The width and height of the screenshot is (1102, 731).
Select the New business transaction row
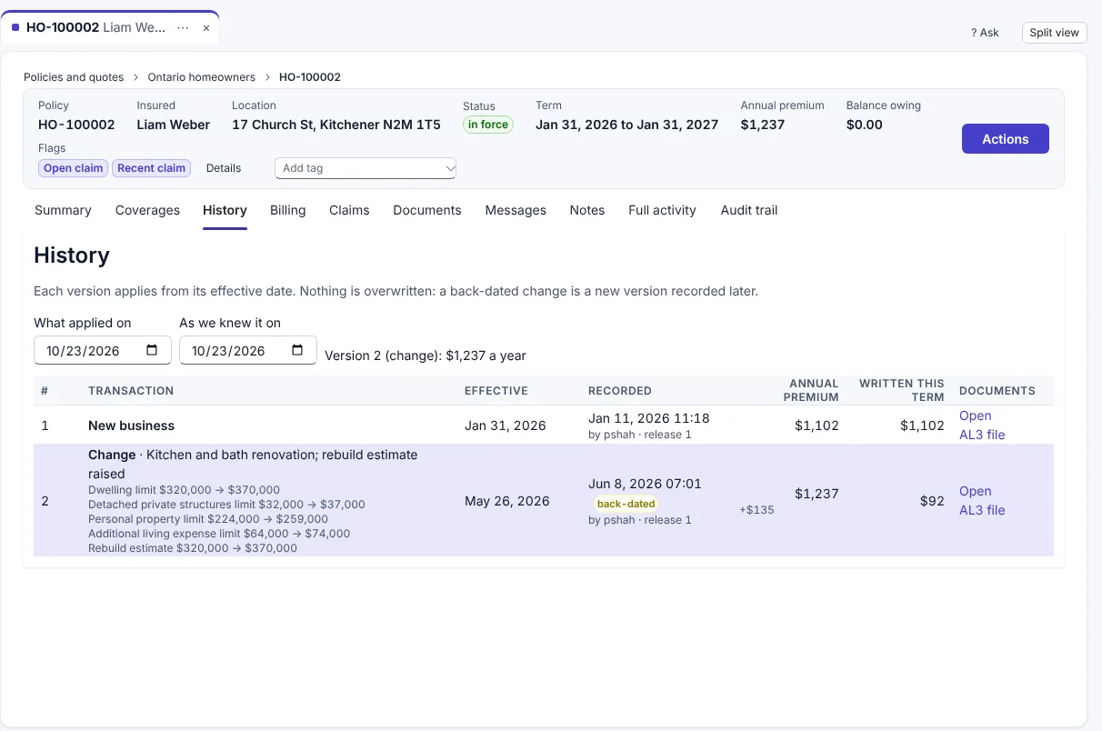tap(544, 426)
